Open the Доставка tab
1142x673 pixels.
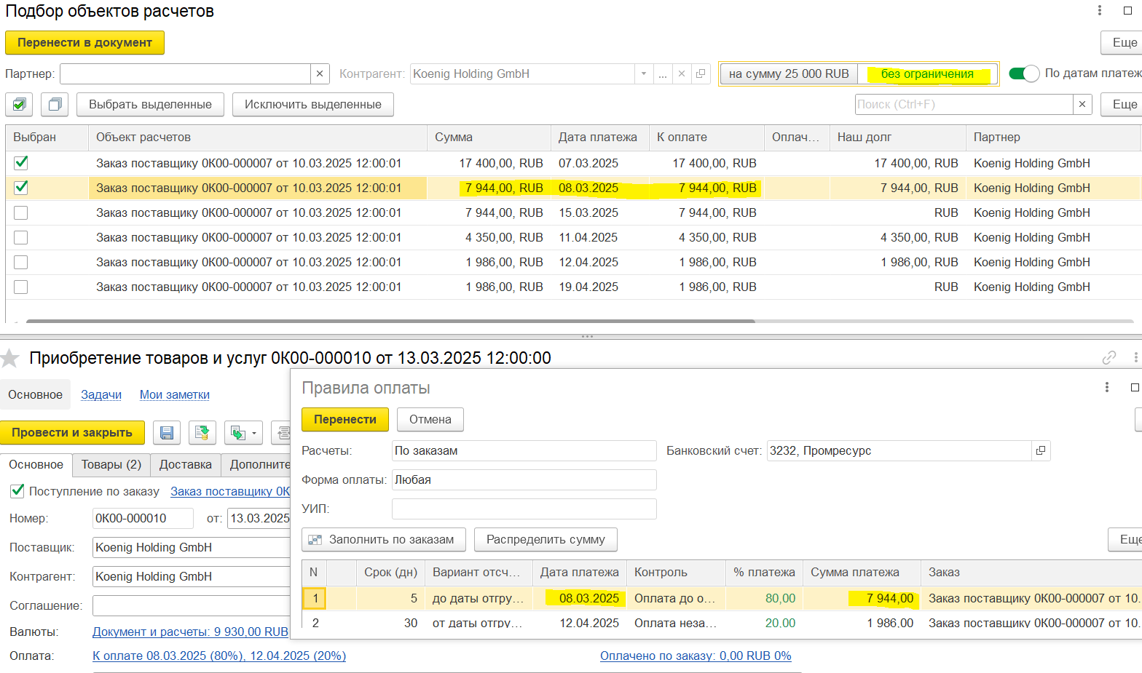pyautogui.click(x=186, y=465)
